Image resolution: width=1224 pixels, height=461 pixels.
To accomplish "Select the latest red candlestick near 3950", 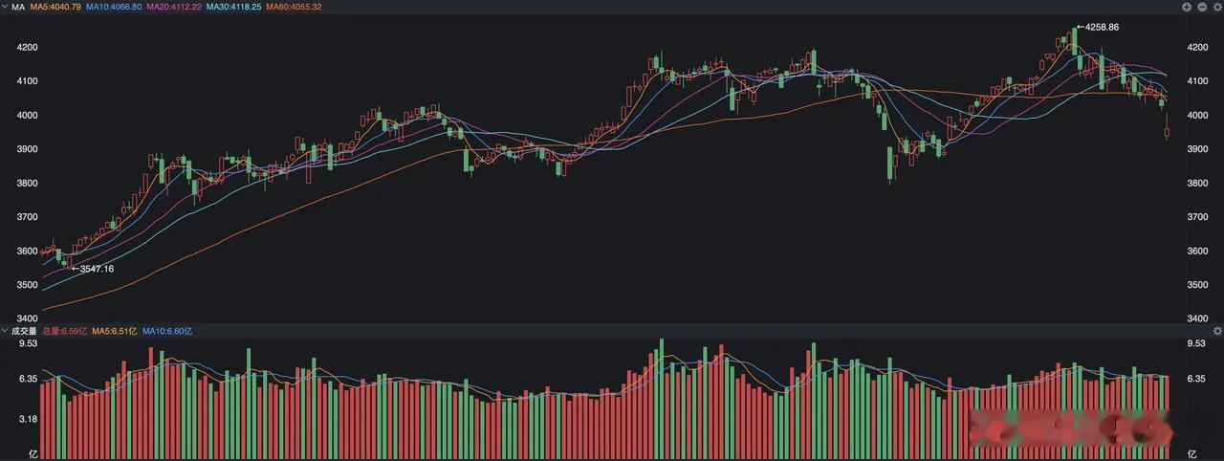I will (x=1167, y=132).
